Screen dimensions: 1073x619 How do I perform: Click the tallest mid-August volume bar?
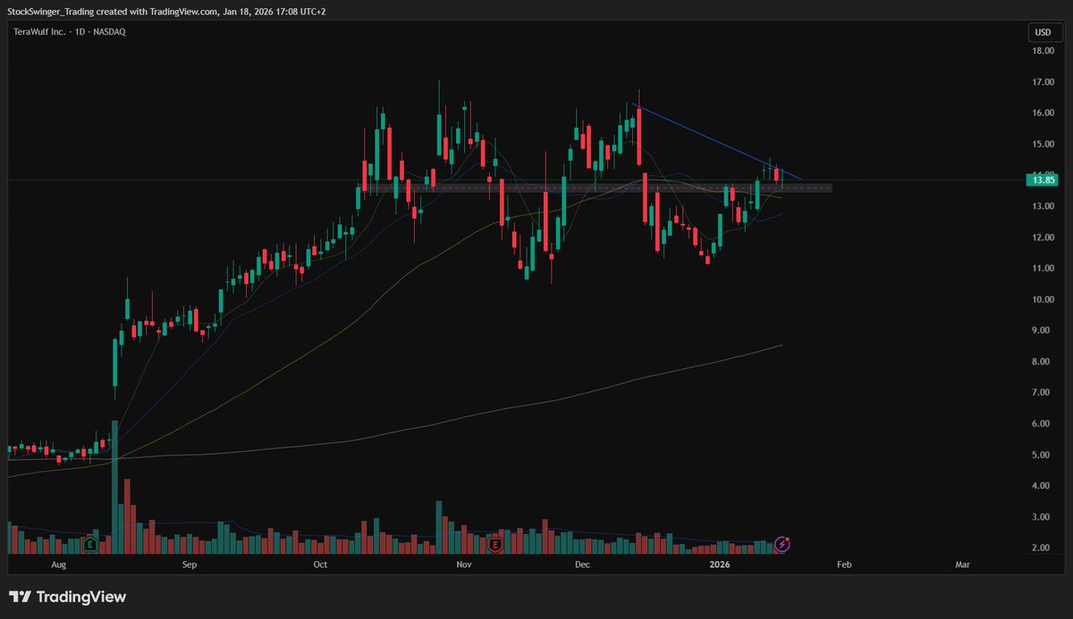[x=115, y=487]
